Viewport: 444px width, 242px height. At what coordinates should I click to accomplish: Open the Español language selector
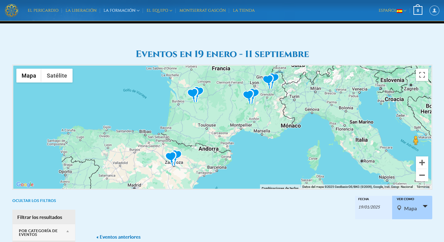point(392,10)
